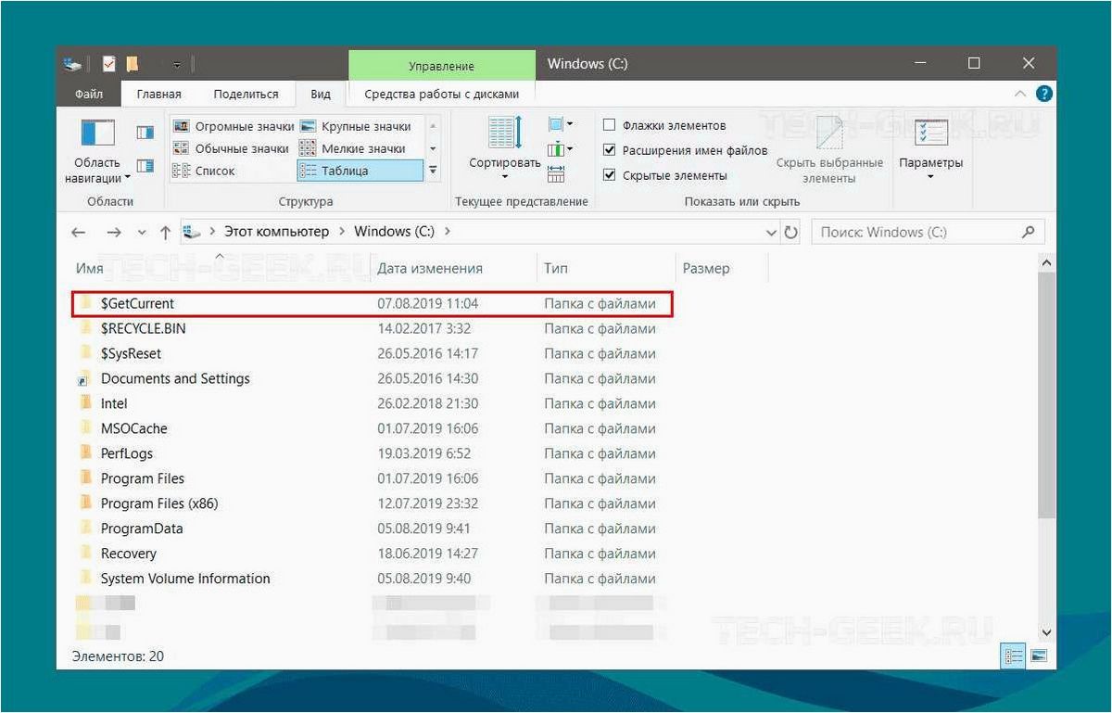Switch to large thumbnails view in status bar

pos(1039,656)
